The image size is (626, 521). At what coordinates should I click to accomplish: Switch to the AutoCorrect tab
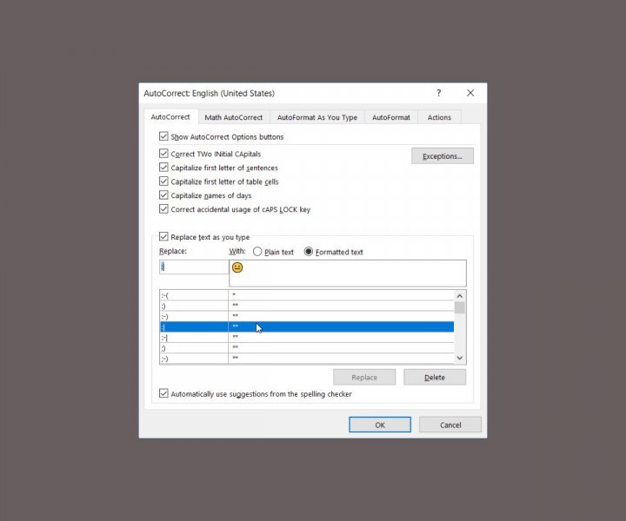(x=170, y=117)
